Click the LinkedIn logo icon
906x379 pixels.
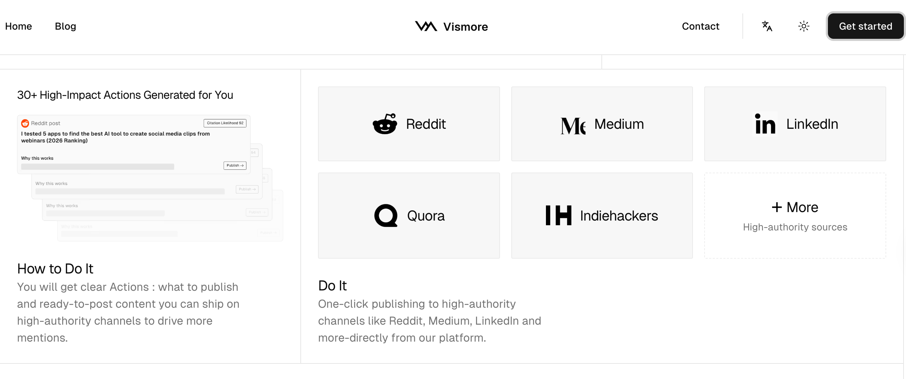765,124
